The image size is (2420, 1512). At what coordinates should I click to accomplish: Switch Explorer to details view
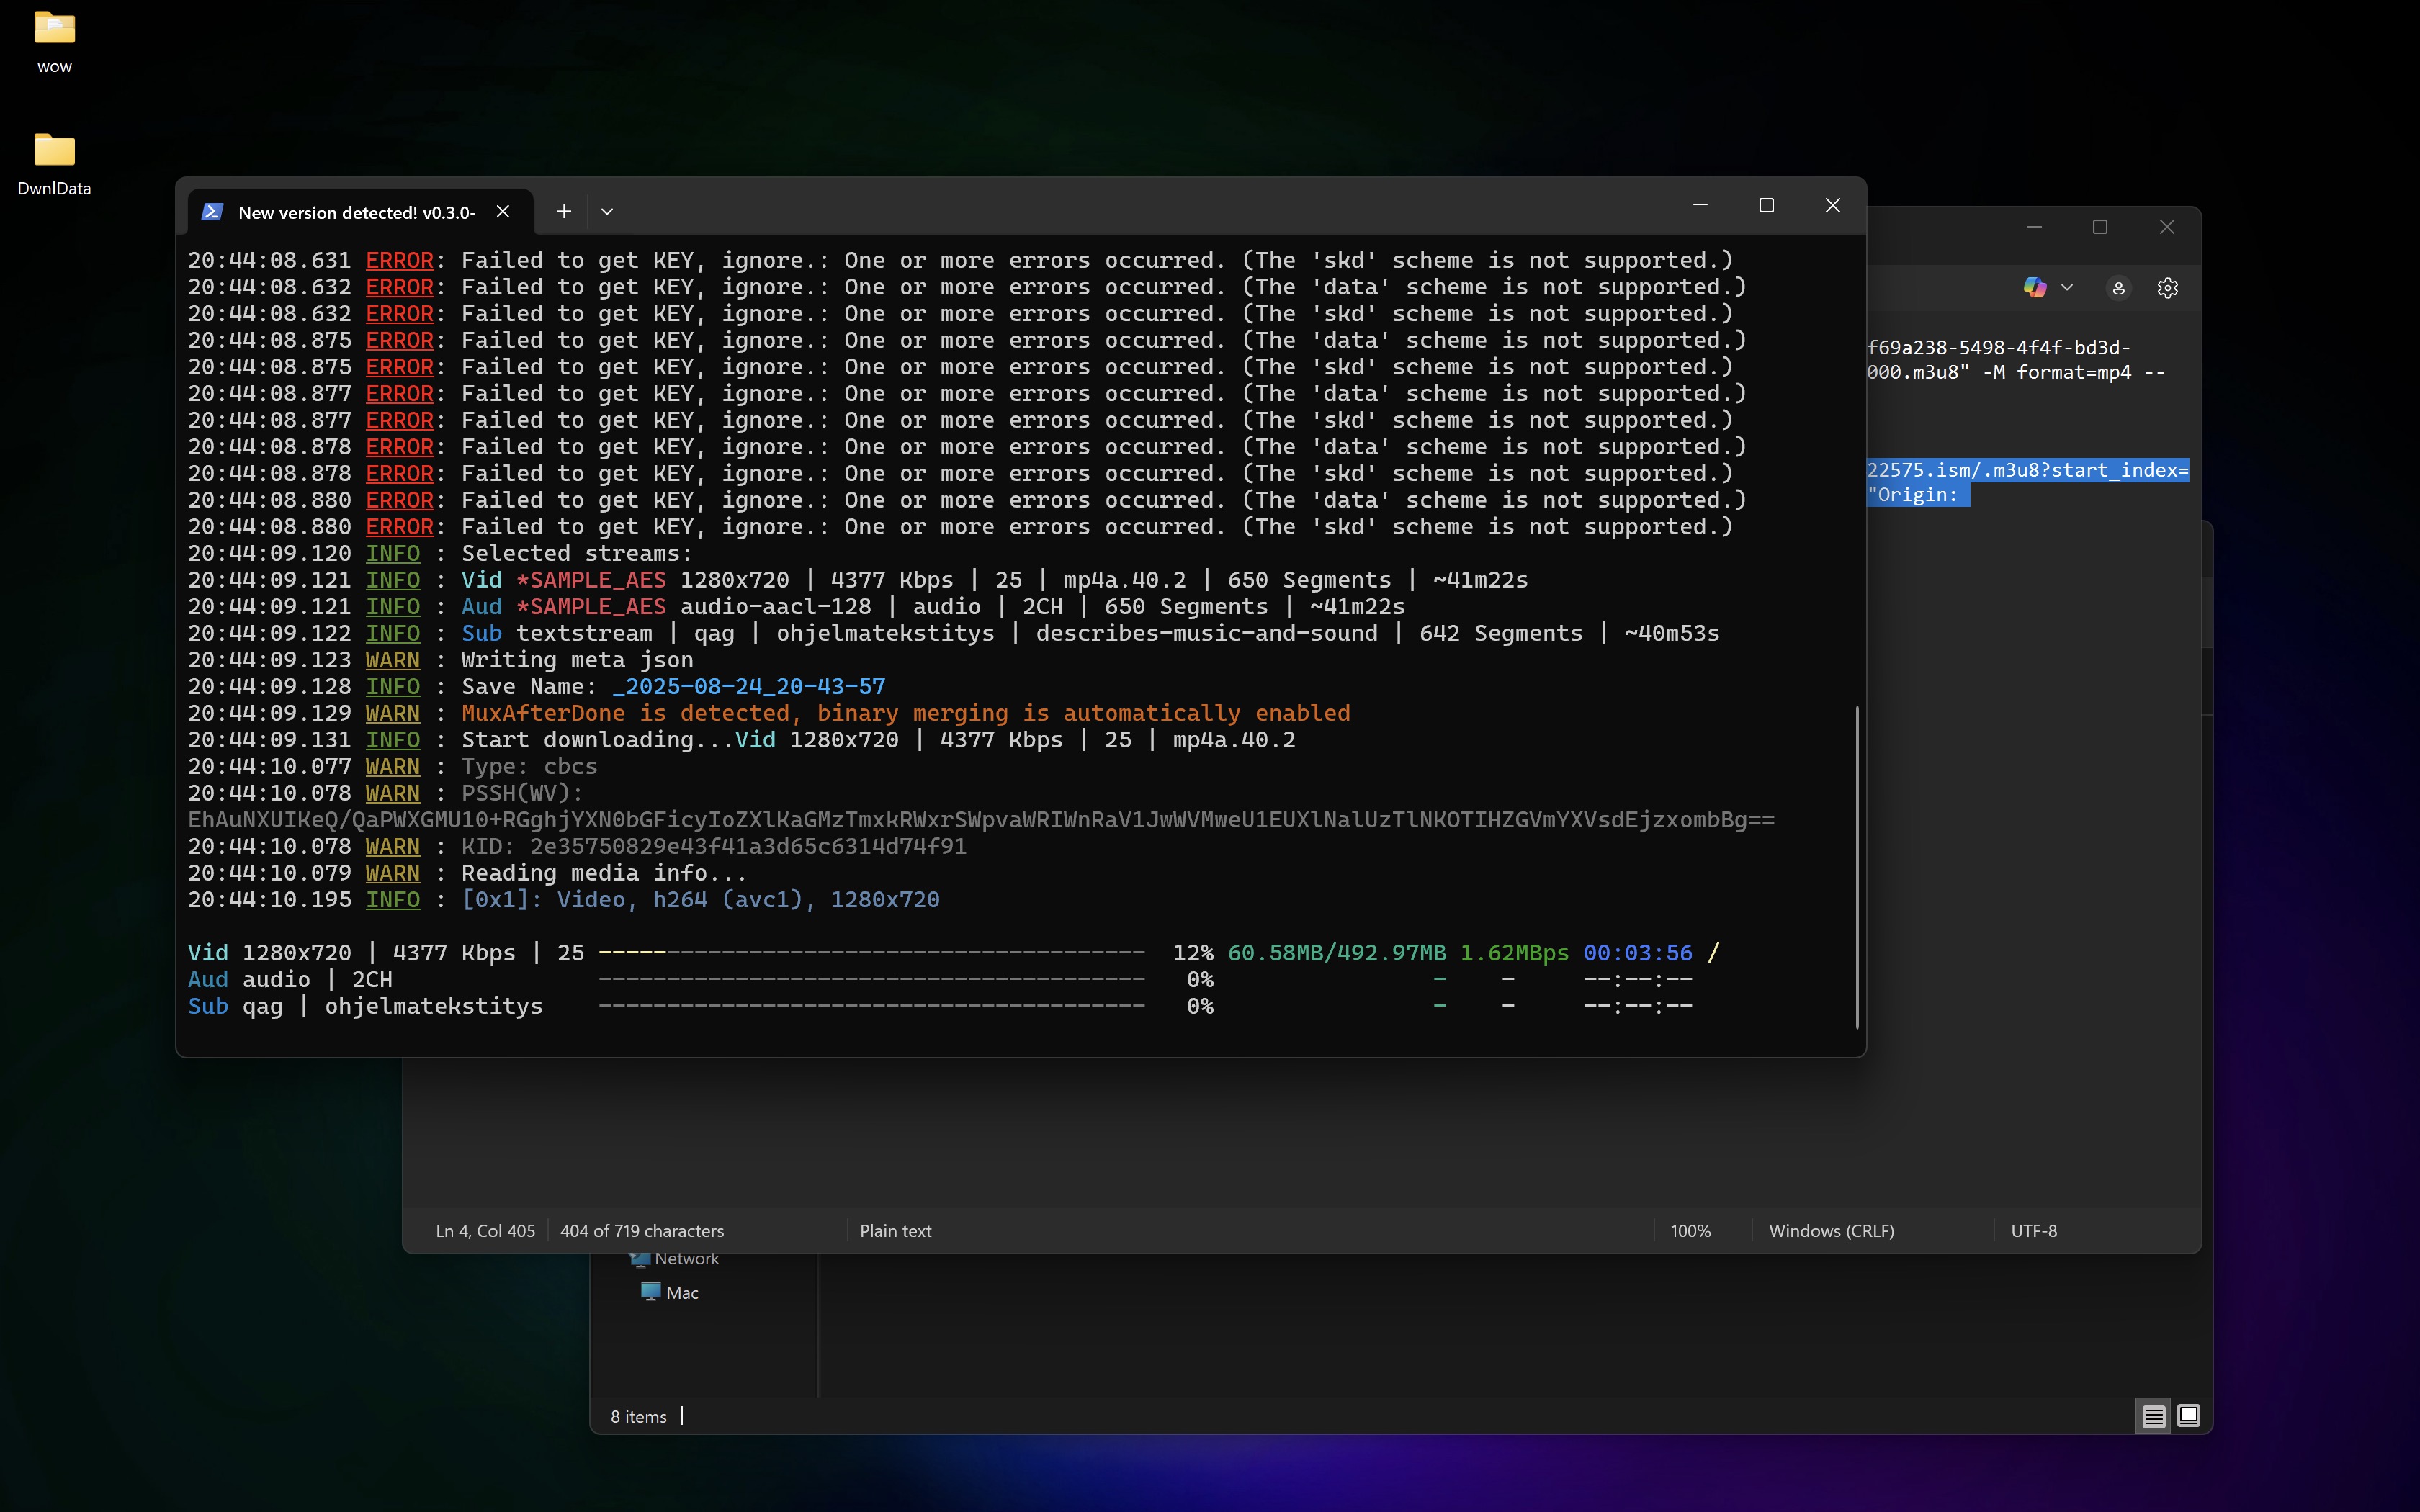2153,1416
